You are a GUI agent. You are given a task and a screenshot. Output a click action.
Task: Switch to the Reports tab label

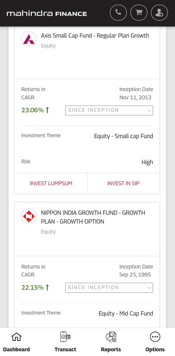tap(111, 349)
